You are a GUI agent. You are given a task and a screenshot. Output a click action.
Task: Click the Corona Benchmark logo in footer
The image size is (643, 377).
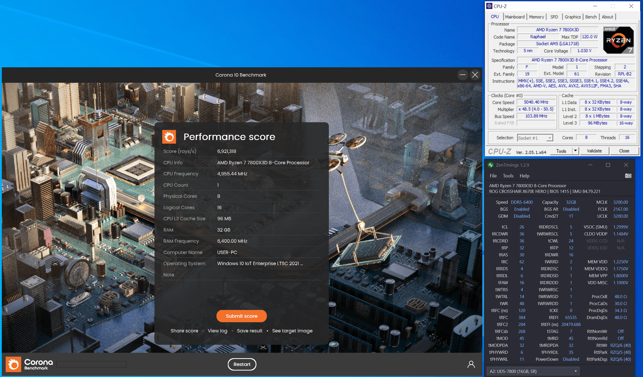click(29, 364)
